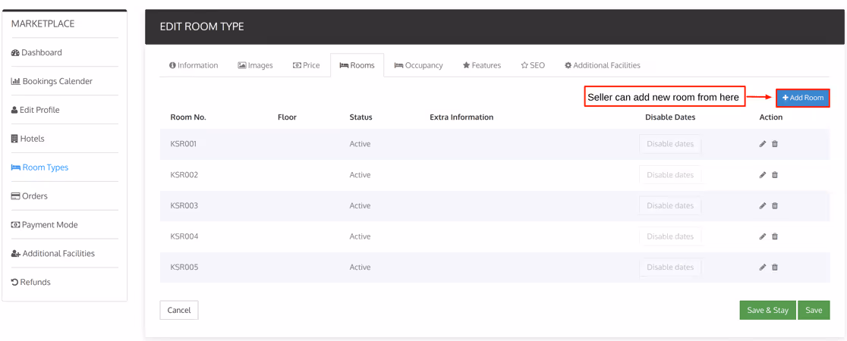Click Active status of KSR003

[360, 205]
